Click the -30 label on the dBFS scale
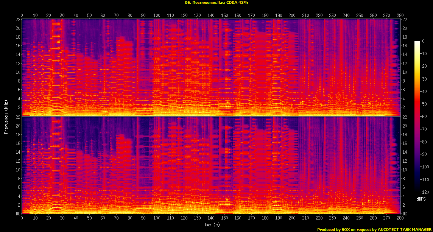433x232 pixels. click(x=424, y=79)
